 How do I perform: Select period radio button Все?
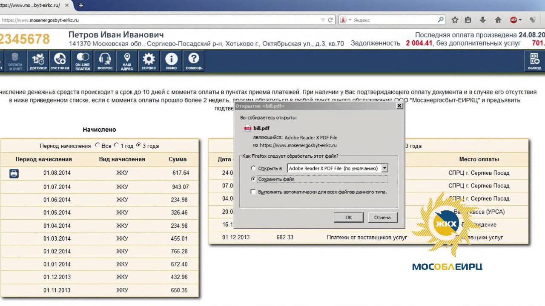98,145
